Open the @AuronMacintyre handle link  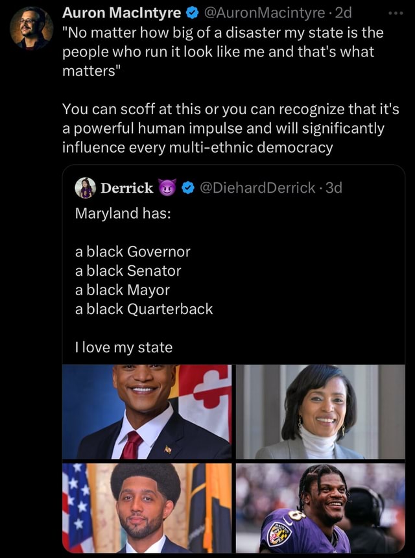264,13
